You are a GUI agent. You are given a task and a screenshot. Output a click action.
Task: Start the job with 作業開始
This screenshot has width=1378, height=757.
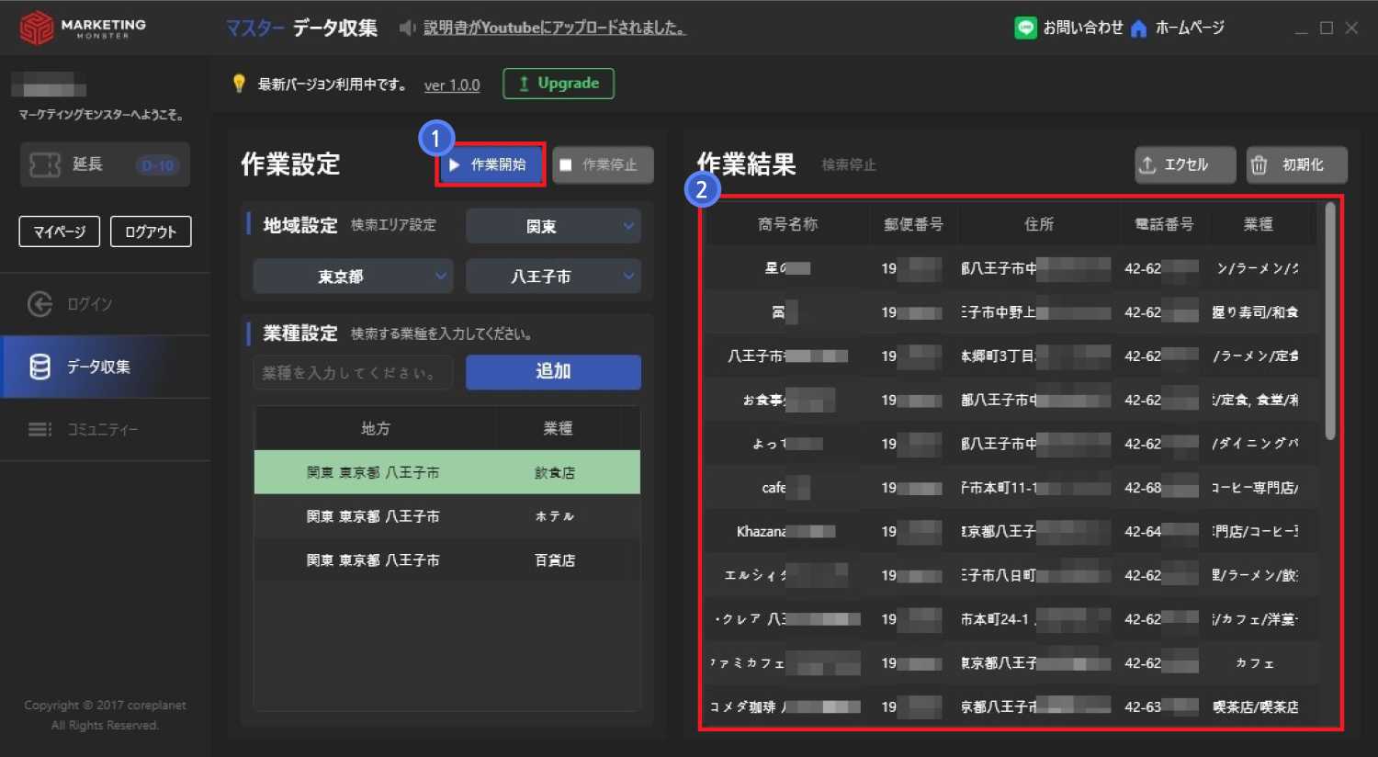click(x=491, y=164)
